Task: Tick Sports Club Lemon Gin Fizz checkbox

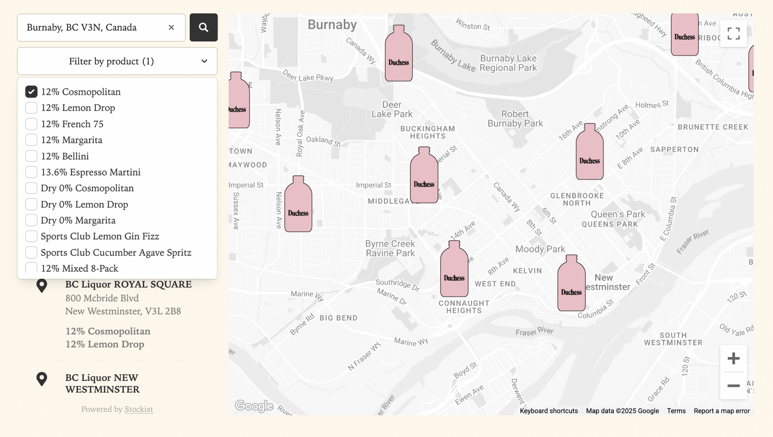Action: point(31,236)
